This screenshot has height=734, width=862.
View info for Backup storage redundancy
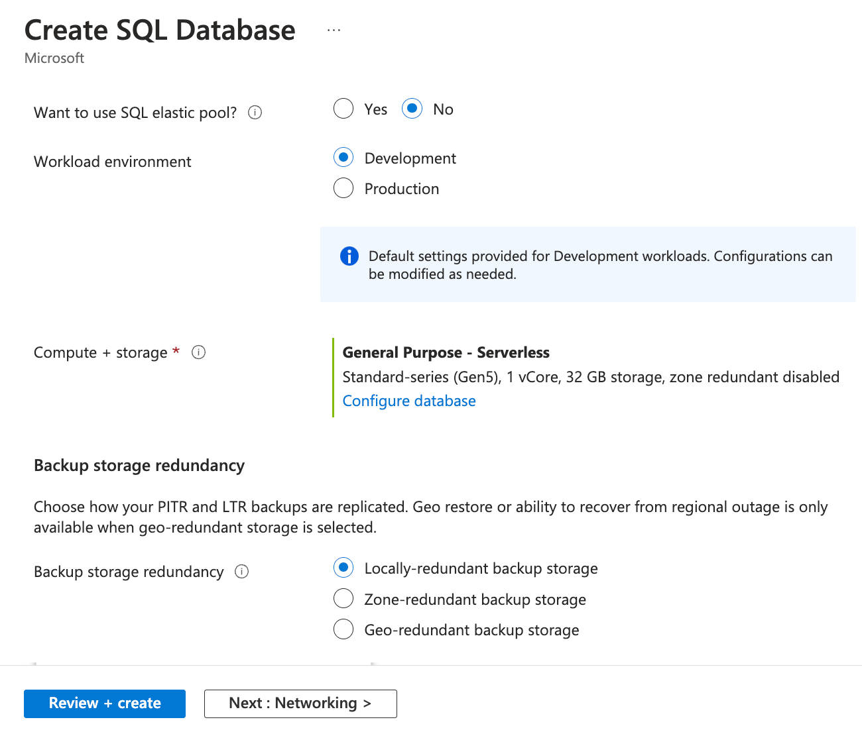(x=242, y=571)
